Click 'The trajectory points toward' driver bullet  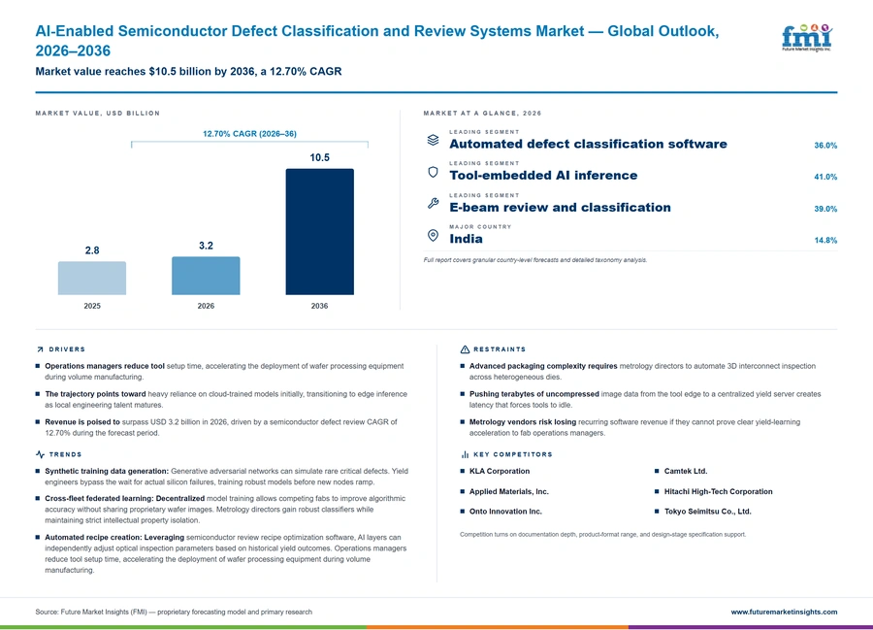[x=95, y=394]
